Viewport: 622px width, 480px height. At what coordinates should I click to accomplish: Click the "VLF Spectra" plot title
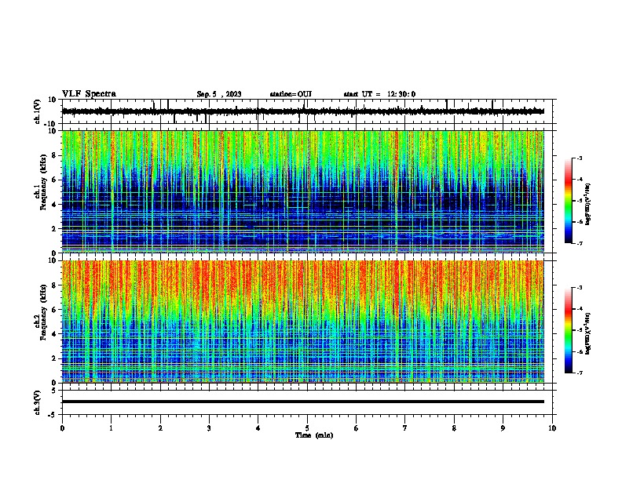point(89,94)
